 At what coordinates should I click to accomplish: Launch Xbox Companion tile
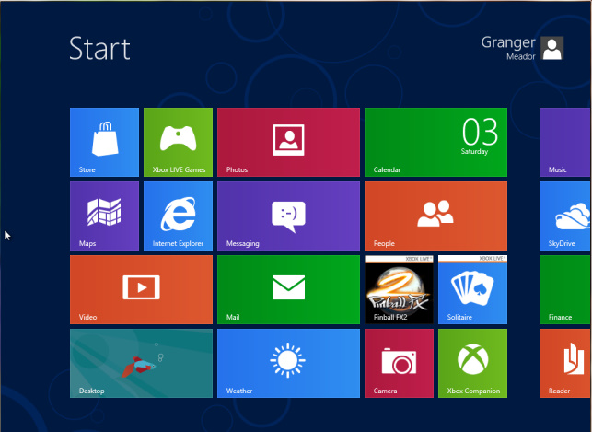tap(472, 363)
